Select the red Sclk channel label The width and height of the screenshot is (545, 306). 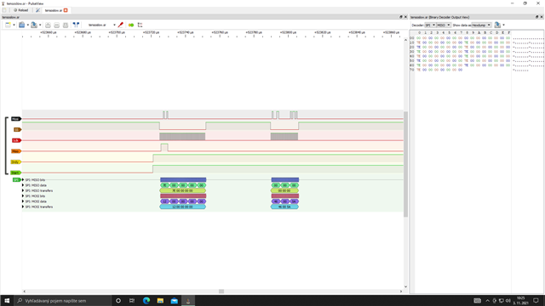pos(16,140)
